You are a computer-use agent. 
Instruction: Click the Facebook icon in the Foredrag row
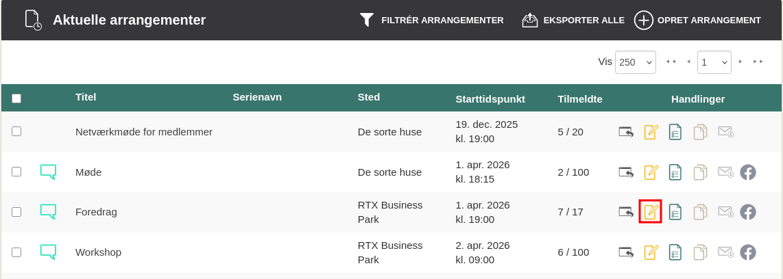tap(748, 212)
